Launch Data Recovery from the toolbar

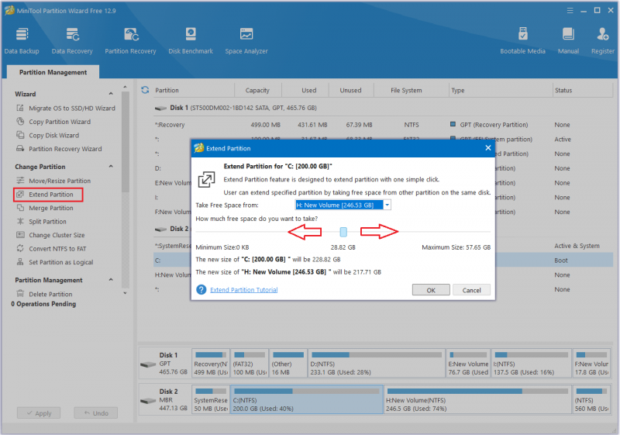72,41
